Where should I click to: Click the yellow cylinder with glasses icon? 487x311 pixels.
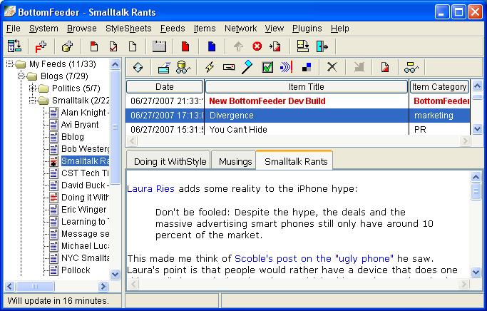pos(183,67)
